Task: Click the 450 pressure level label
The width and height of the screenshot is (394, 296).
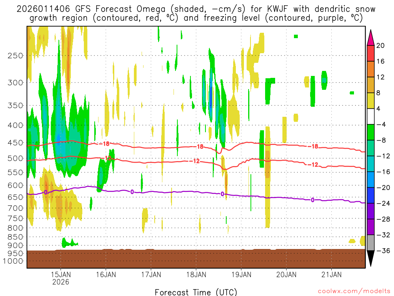Action: pyautogui.click(x=15, y=143)
